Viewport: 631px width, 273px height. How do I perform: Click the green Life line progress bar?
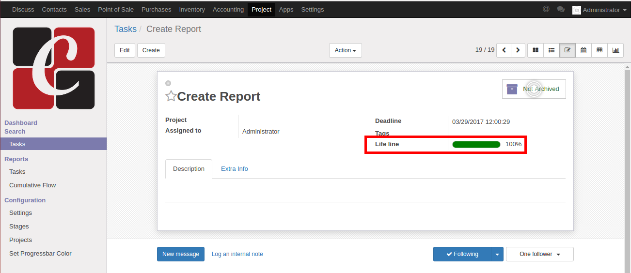point(476,144)
